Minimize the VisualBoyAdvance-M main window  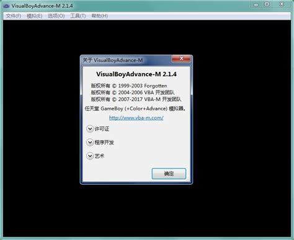pos(256,4)
